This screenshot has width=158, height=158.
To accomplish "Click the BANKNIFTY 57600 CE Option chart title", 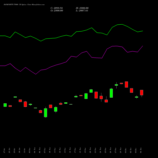I will click(x=24, y=5).
